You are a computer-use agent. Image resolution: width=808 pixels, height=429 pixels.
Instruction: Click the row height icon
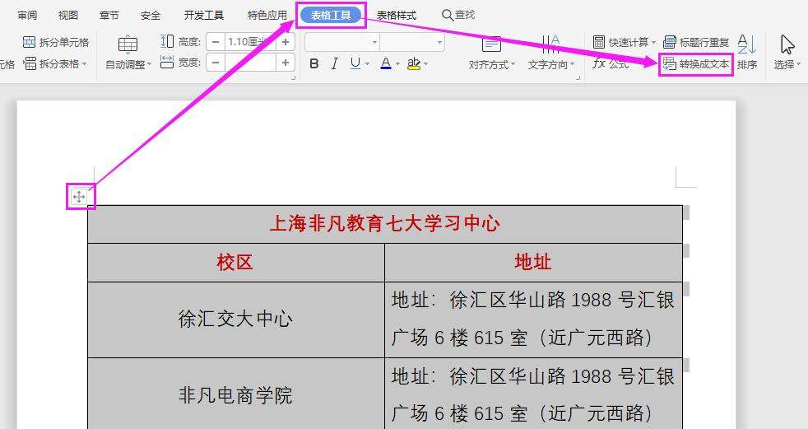coord(167,41)
